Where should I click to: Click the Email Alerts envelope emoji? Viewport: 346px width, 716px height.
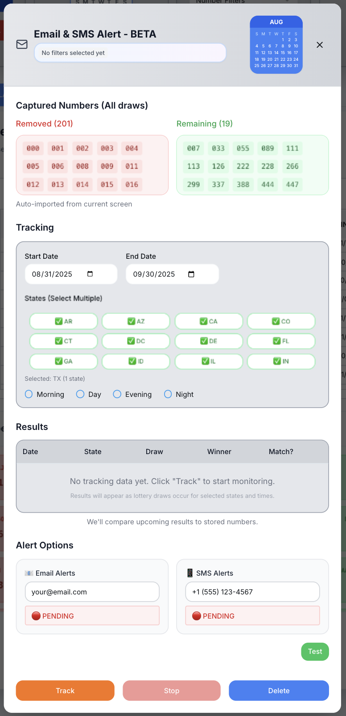29,573
